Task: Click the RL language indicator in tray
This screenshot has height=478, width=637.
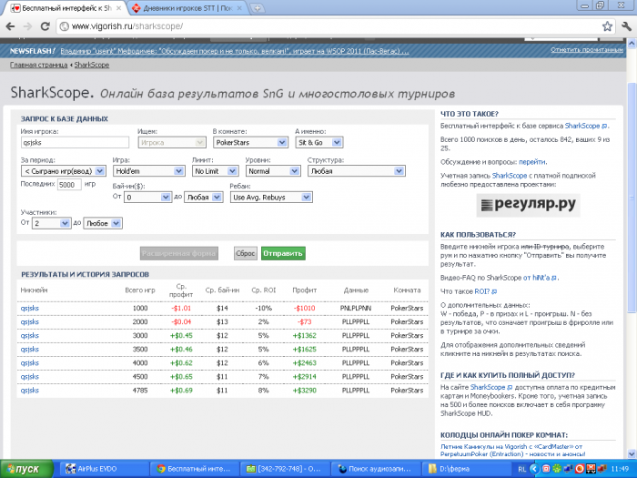Action: tap(522, 469)
